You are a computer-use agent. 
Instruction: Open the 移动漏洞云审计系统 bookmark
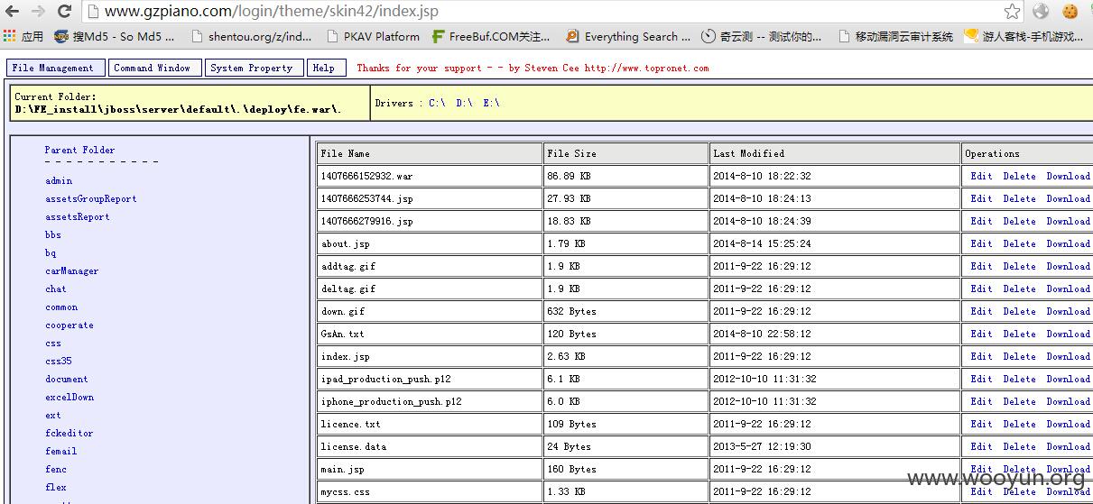[x=896, y=37]
